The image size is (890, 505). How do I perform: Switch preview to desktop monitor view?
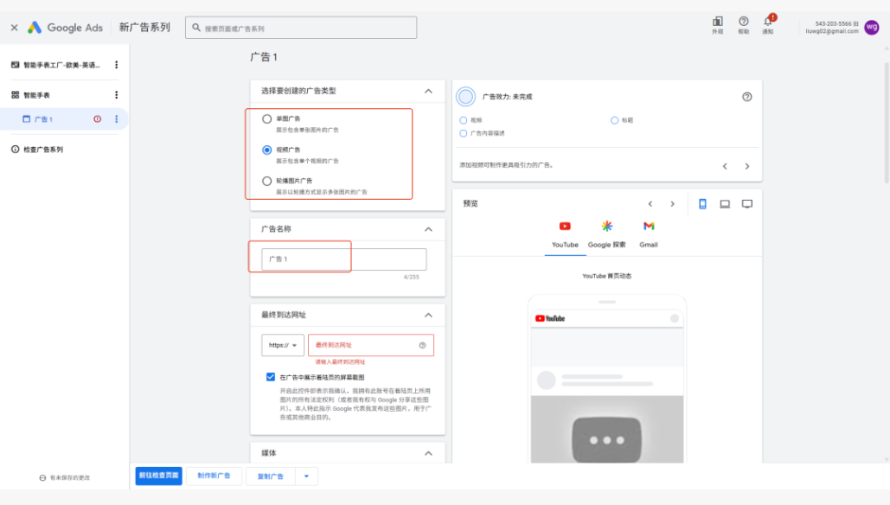coord(747,204)
